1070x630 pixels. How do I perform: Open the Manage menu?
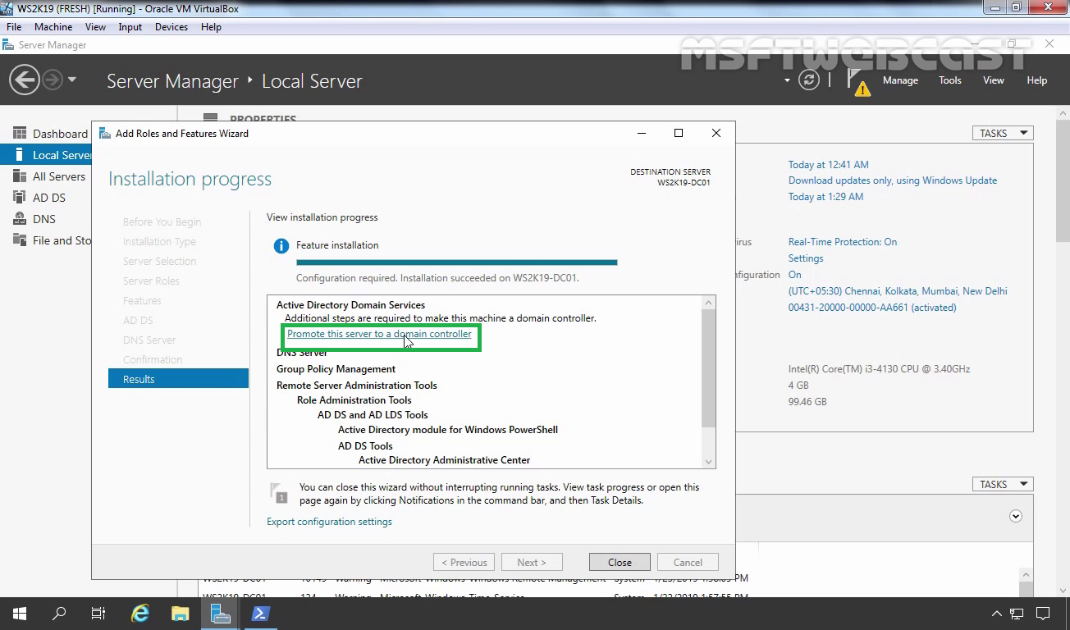point(900,80)
